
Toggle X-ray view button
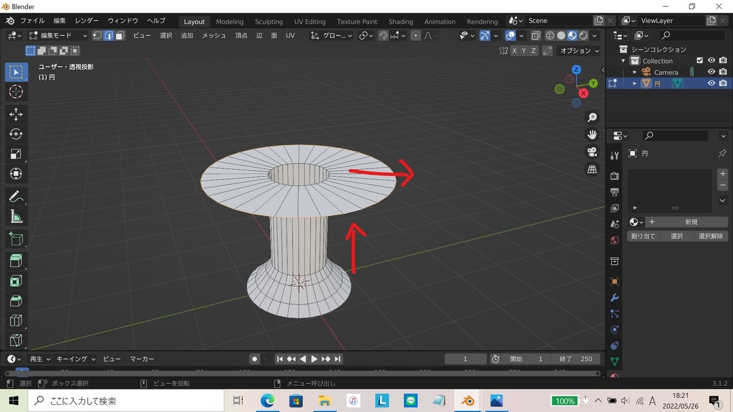(x=536, y=36)
